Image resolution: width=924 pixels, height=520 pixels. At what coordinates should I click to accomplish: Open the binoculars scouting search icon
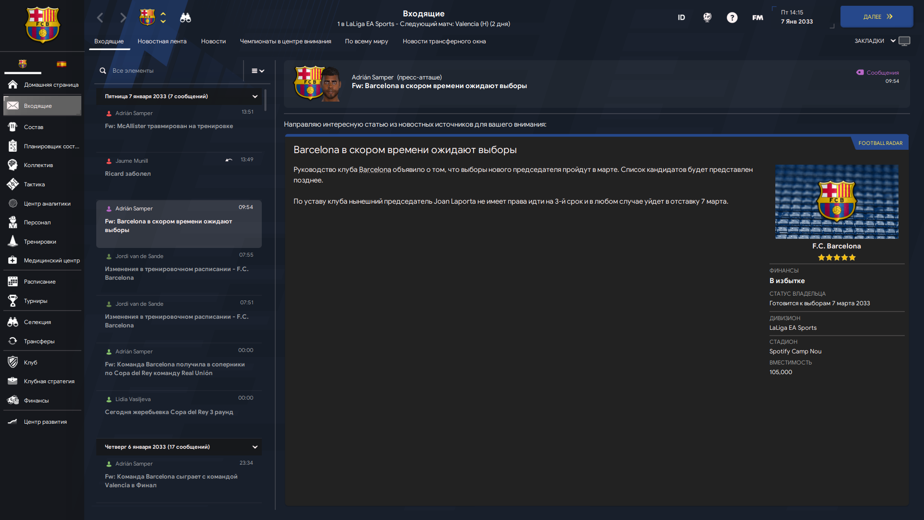[x=185, y=18]
